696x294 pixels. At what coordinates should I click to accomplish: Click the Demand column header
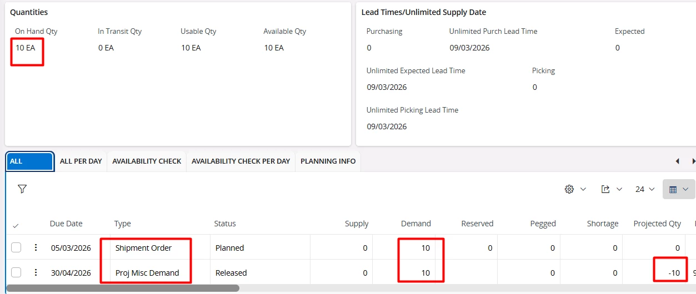point(415,224)
